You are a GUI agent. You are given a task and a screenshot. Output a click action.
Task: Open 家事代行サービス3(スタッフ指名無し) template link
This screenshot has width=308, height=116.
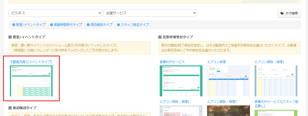coord(276,104)
